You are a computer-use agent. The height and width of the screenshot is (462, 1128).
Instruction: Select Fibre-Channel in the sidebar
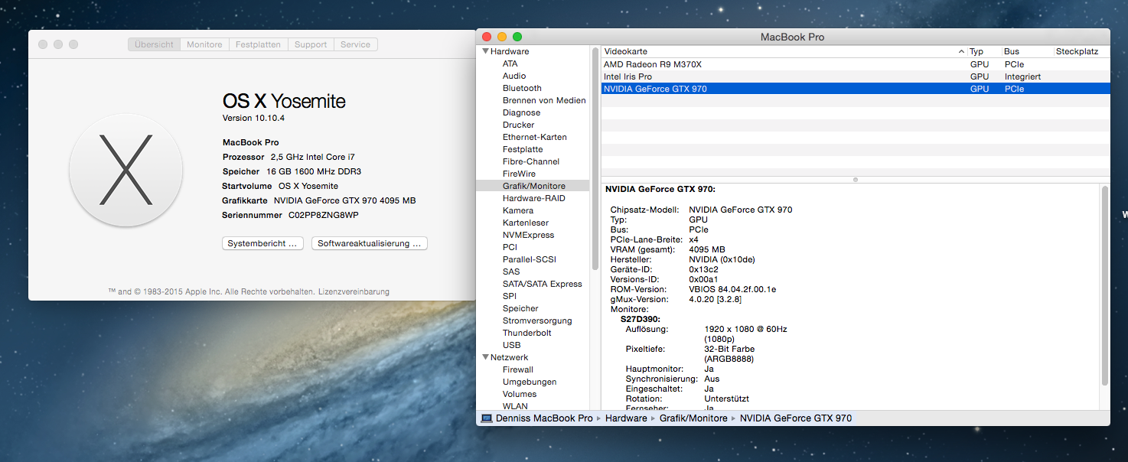coord(533,161)
